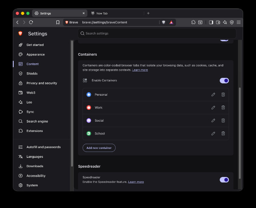Click the Social container purple icon
The width and height of the screenshot is (256, 208).
point(89,120)
